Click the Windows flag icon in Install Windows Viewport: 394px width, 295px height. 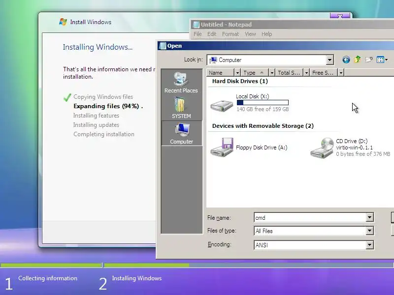(63, 22)
